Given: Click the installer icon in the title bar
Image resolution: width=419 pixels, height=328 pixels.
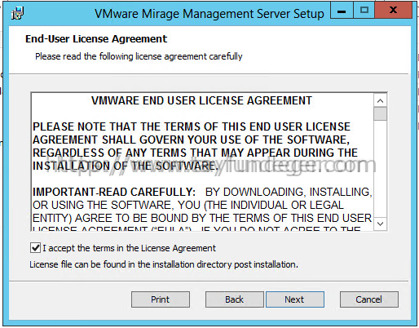Looking at the screenshot, I should click(18, 13).
